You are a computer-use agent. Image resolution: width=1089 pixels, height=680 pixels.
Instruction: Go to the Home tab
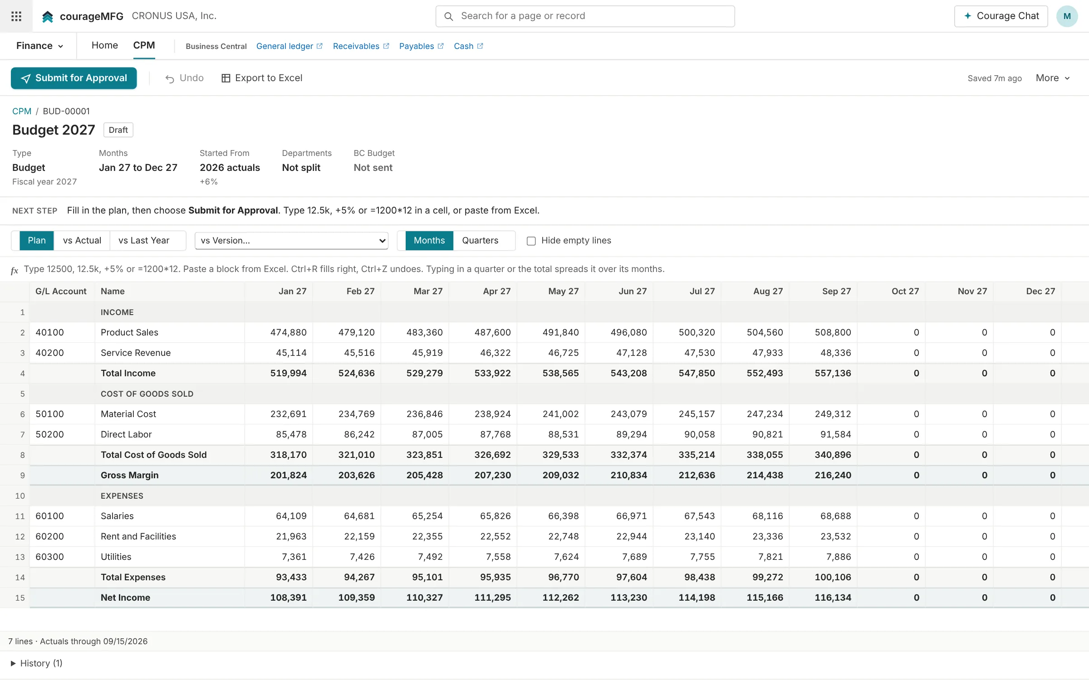coord(105,45)
